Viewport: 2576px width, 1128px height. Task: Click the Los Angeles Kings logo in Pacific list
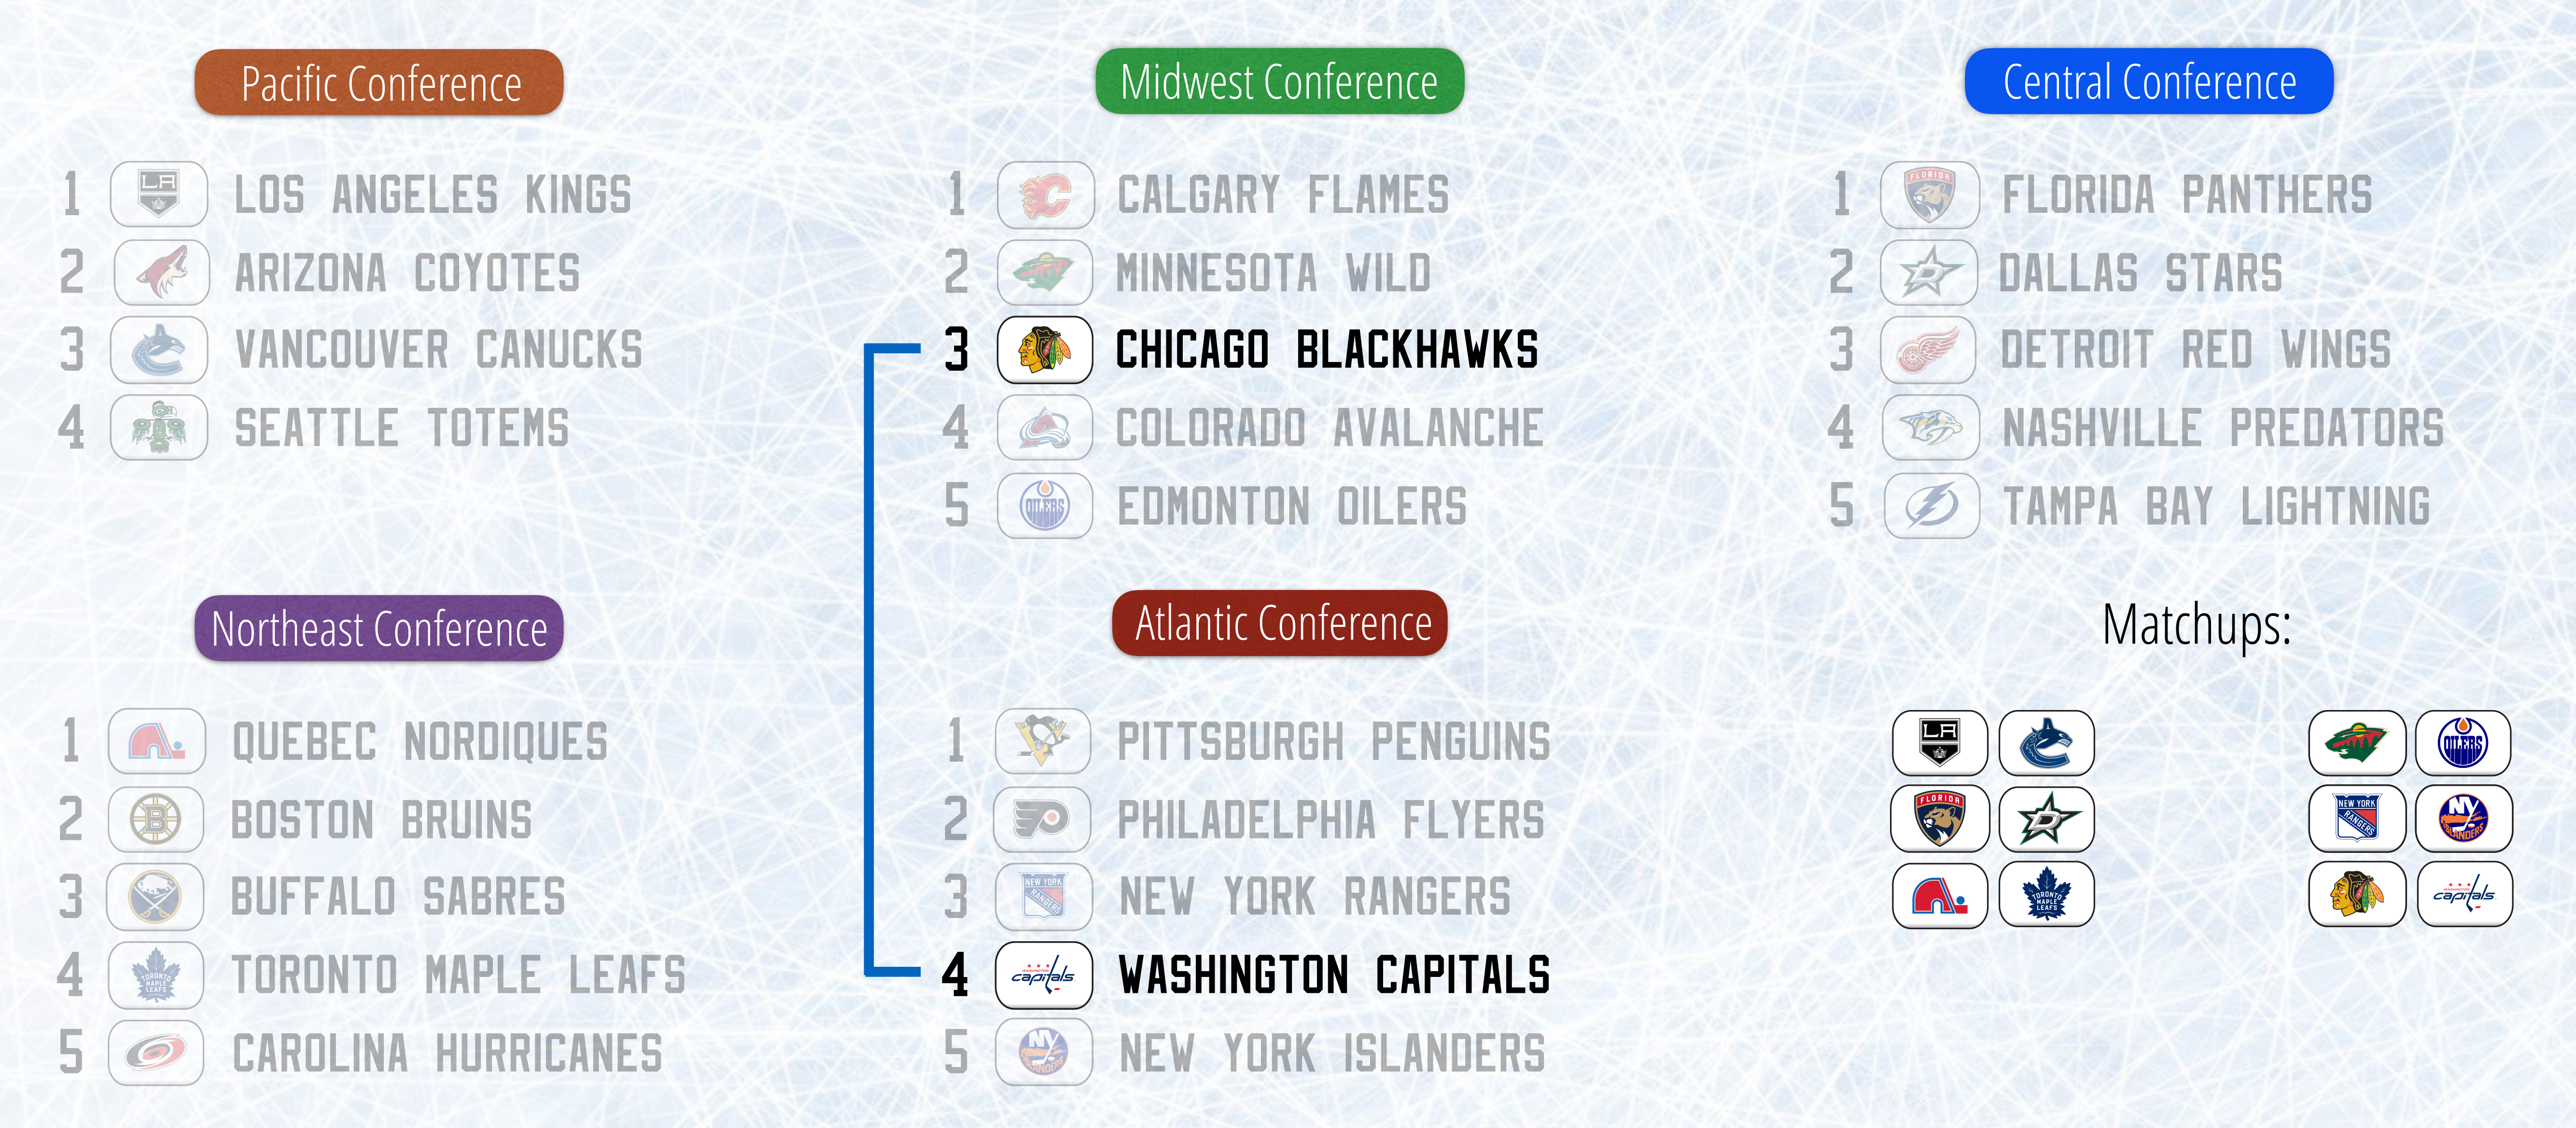pos(159,194)
